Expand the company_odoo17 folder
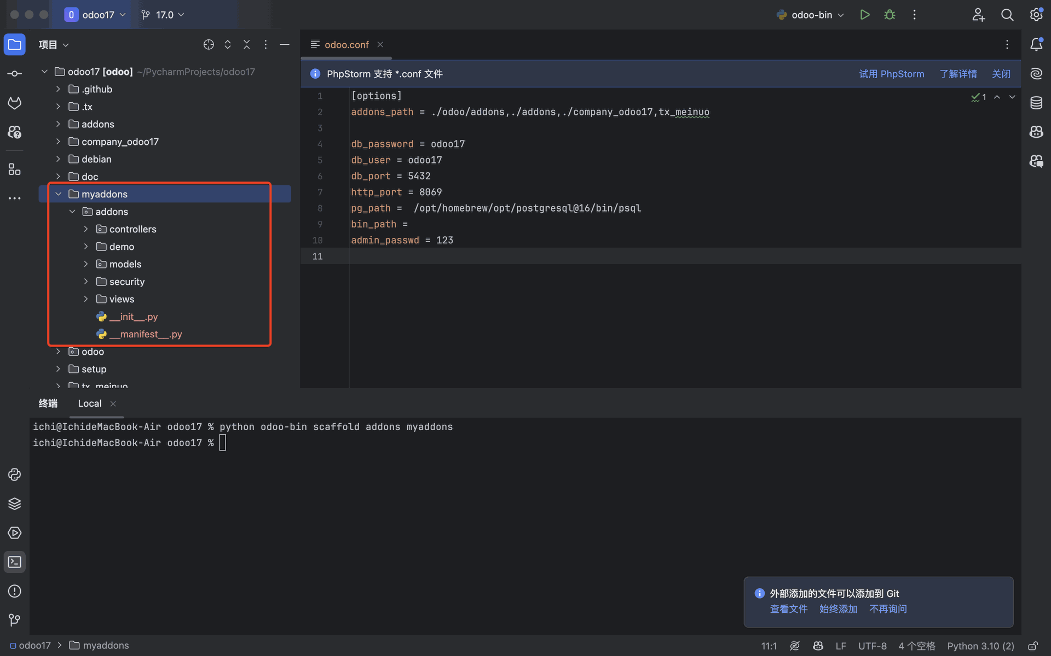This screenshot has width=1051, height=656. 59,142
